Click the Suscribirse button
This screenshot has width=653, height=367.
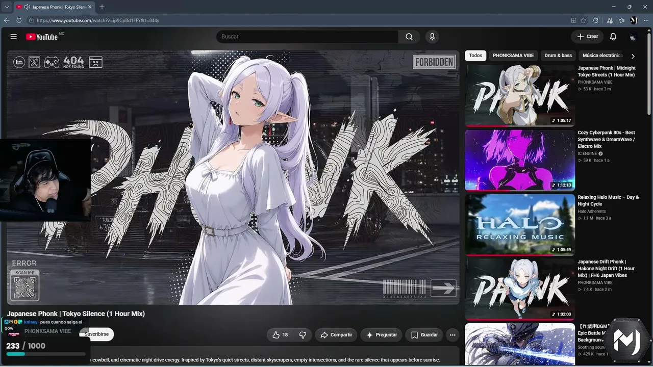coord(97,334)
